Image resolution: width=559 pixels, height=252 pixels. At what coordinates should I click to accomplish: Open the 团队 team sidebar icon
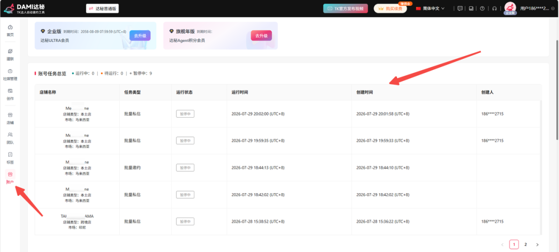10,138
